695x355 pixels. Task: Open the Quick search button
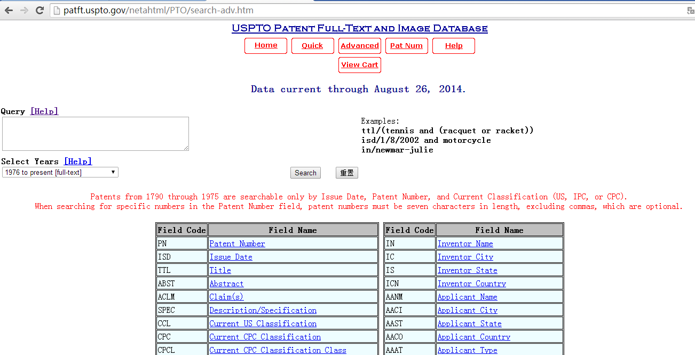point(312,46)
